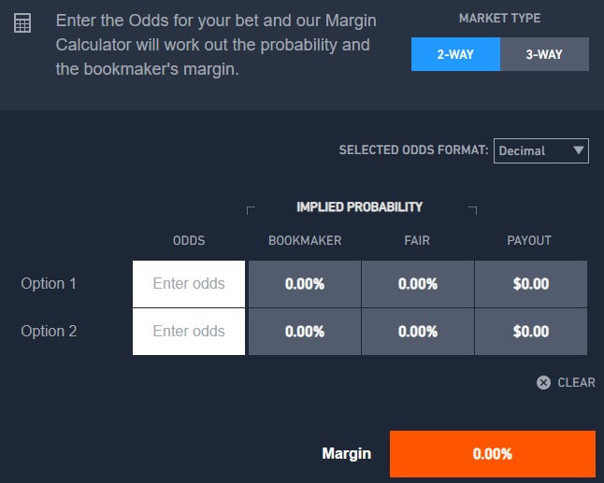Click the circled X clear icon
This screenshot has width=604, height=483.
click(x=543, y=382)
